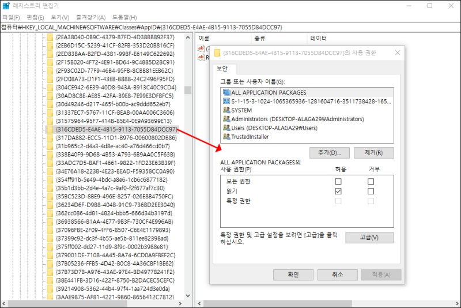
Task: Click folder icon of {317DA882-ECC5-11D1-B976-00600802DB86}
Action: coord(50,138)
